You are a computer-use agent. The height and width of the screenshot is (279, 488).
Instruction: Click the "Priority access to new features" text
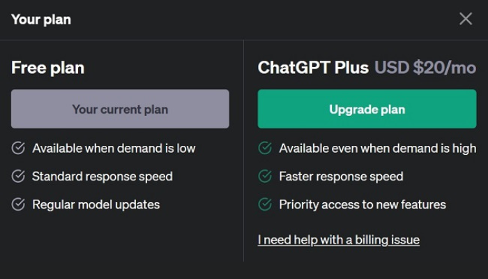click(x=362, y=204)
